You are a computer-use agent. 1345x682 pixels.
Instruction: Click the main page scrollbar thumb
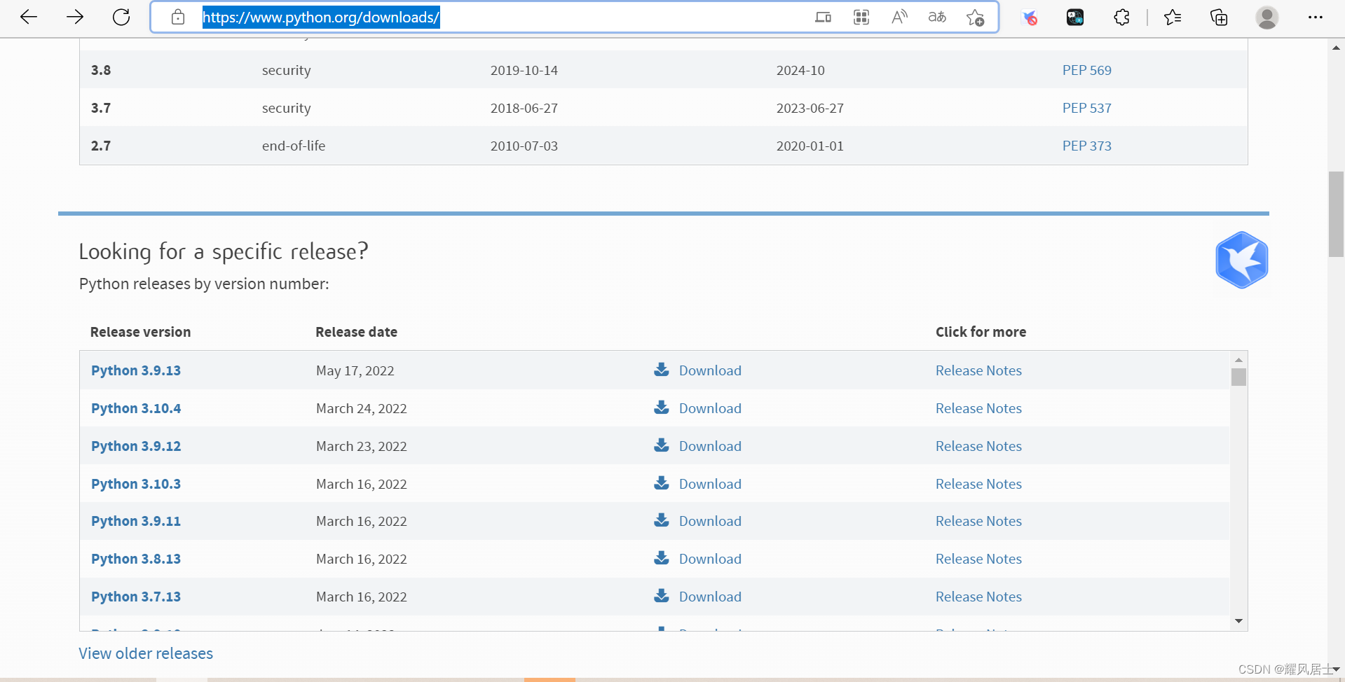(1336, 214)
